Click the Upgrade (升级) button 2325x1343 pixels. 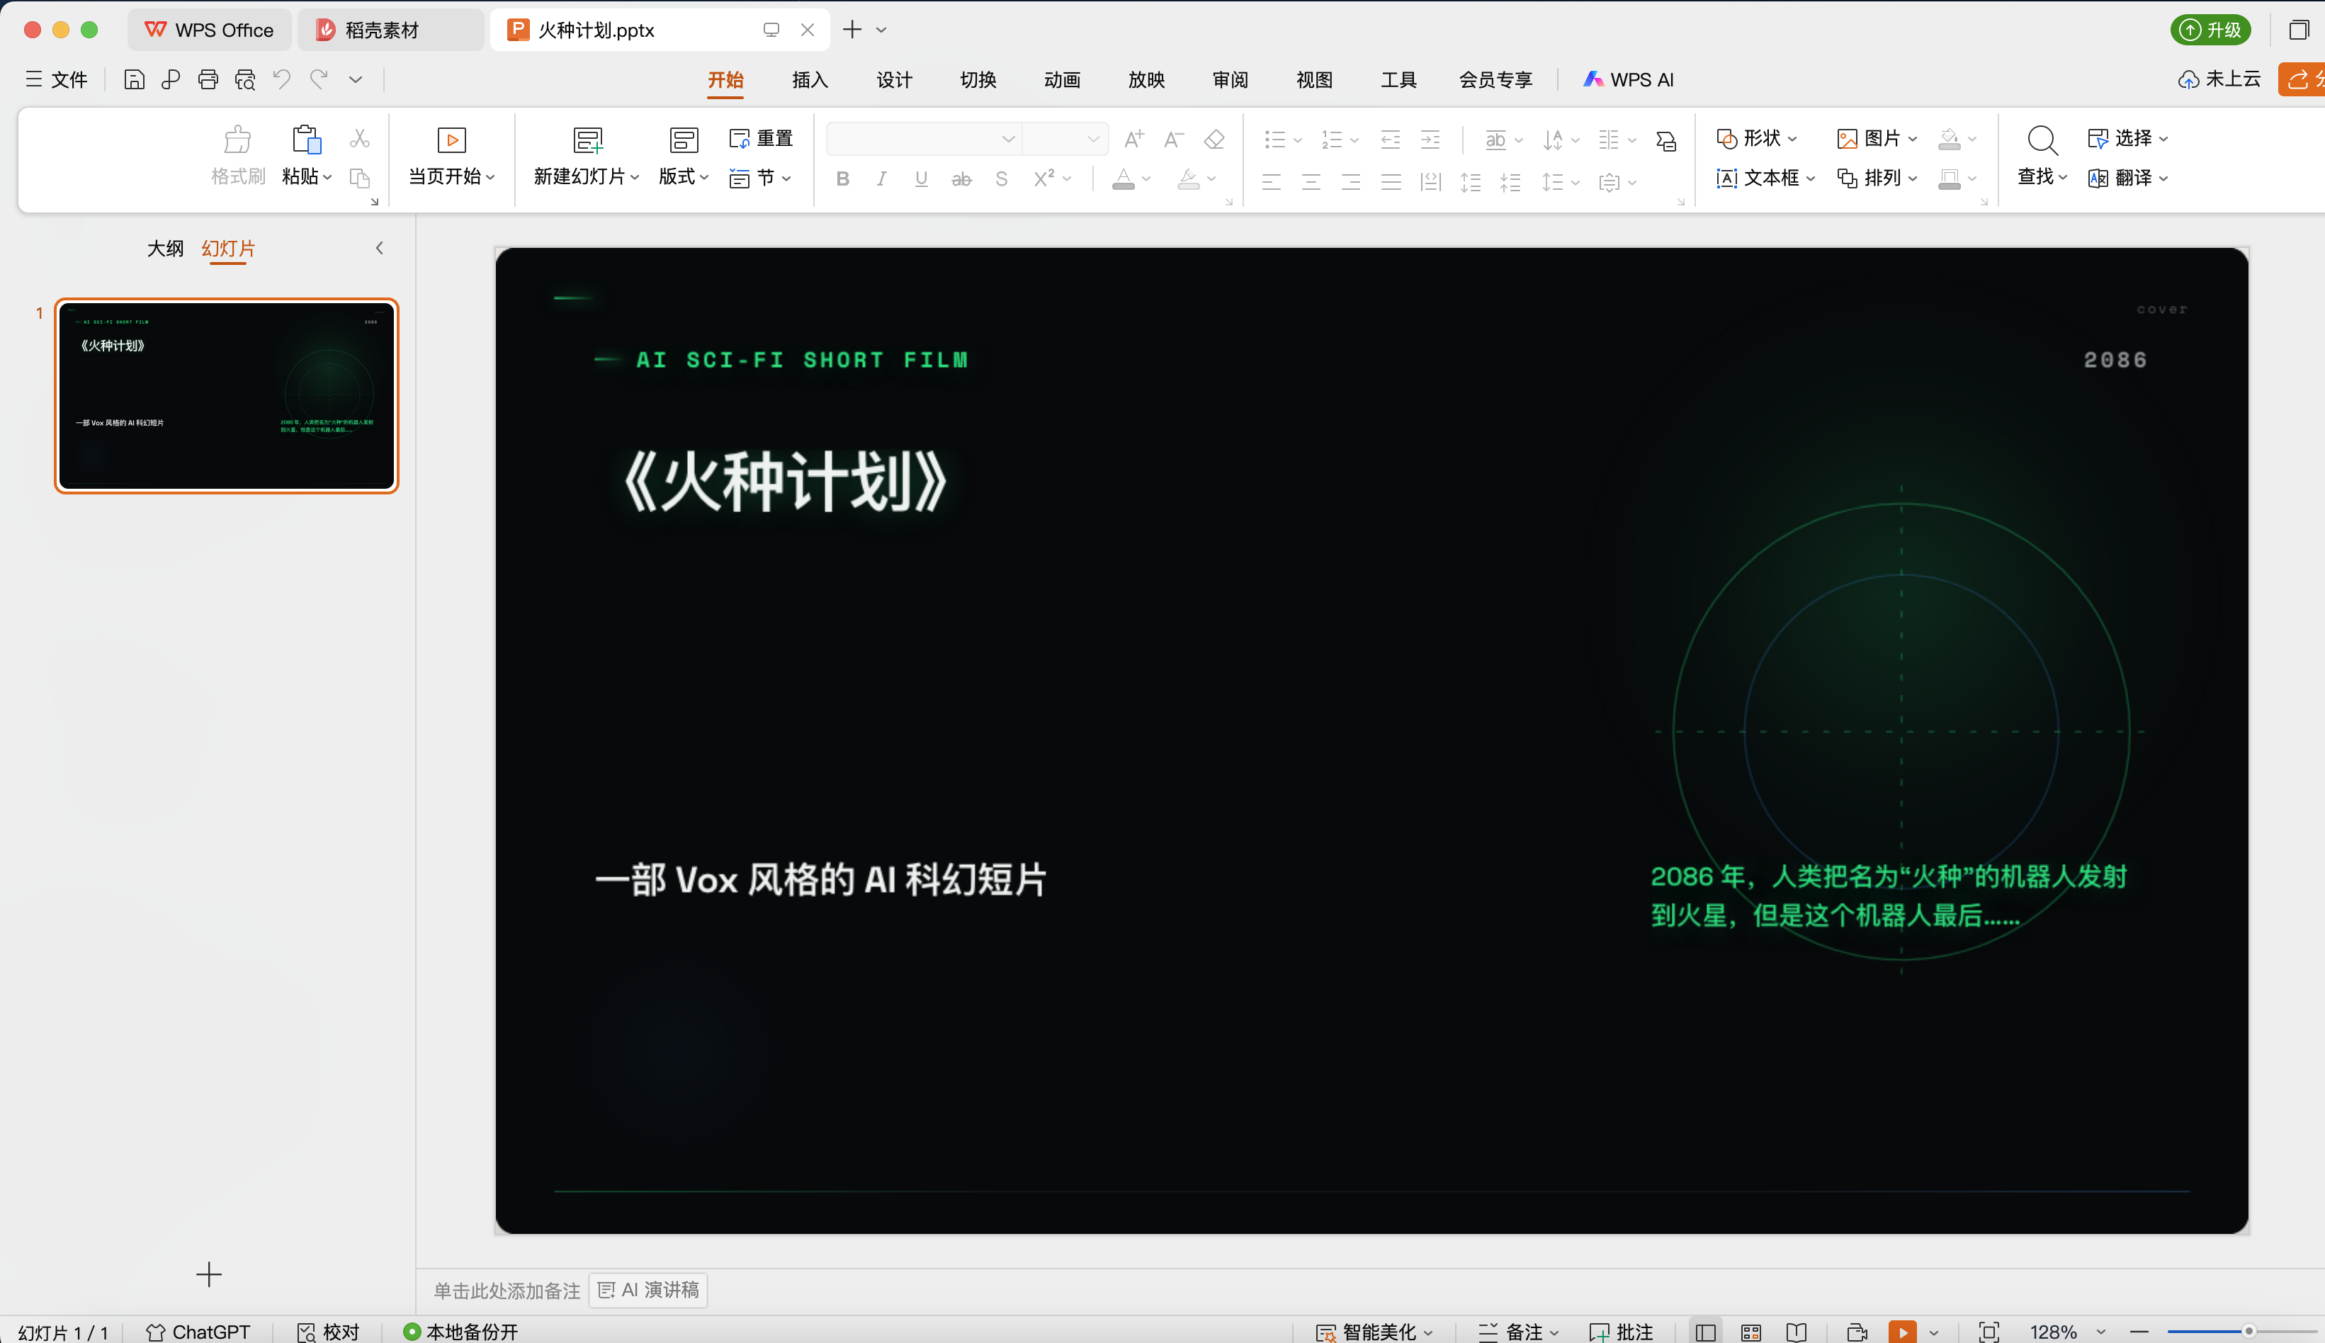[x=2210, y=30]
